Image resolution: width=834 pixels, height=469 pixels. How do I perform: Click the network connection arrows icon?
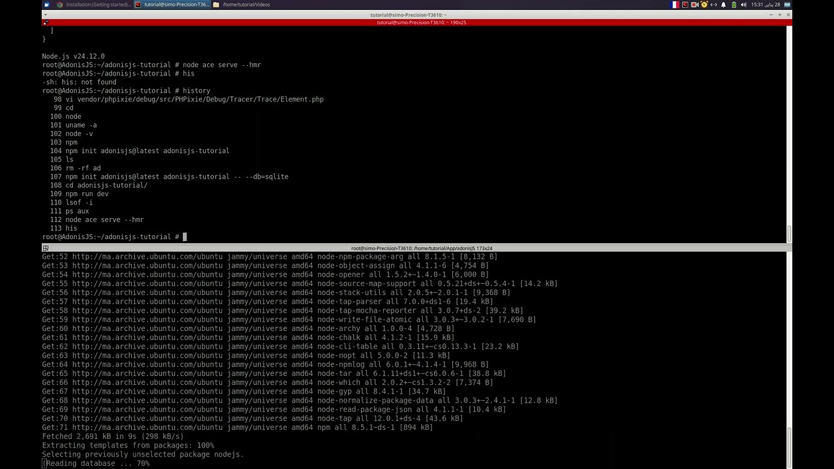713,5
